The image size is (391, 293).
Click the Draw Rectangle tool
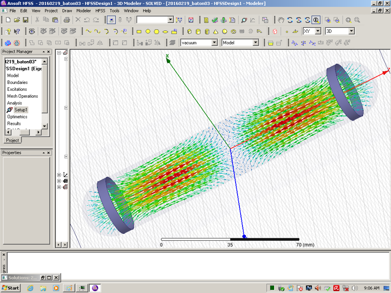pyautogui.click(x=139, y=31)
